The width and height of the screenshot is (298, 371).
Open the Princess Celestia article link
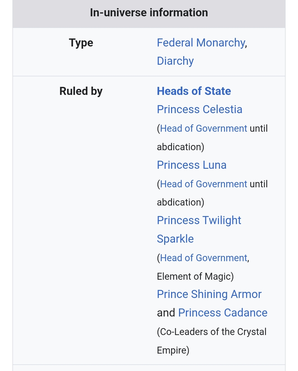coord(199,109)
